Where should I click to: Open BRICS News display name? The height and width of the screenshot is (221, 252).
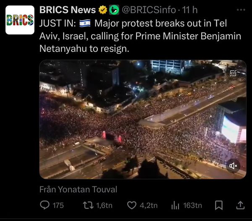68,10
